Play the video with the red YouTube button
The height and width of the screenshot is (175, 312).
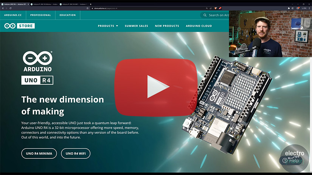coord(156,87)
